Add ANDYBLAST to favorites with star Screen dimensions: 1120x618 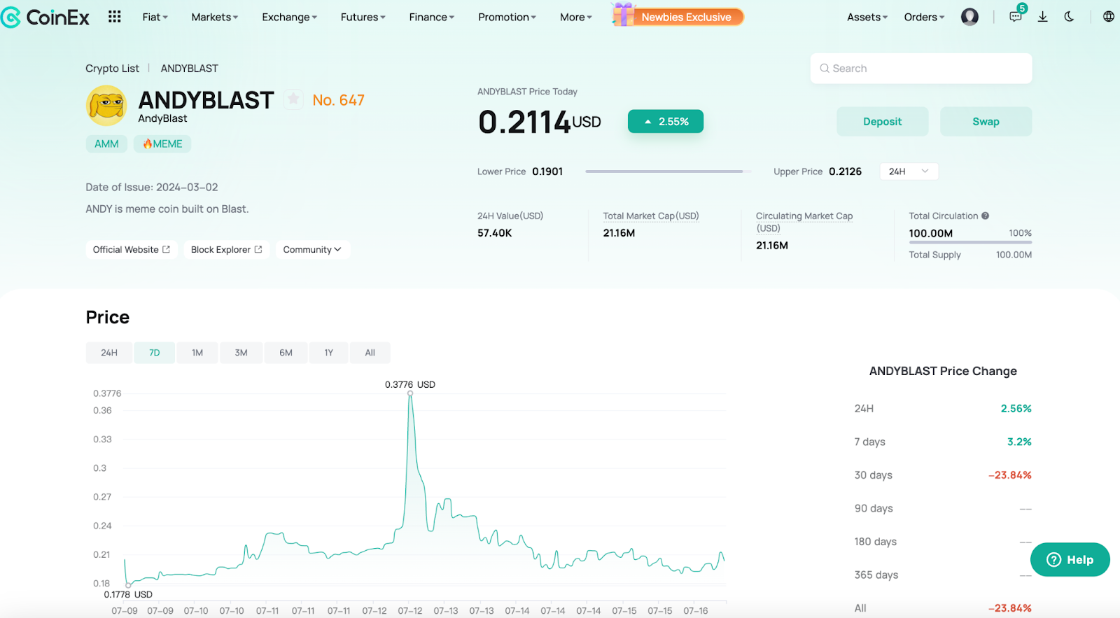[293, 99]
